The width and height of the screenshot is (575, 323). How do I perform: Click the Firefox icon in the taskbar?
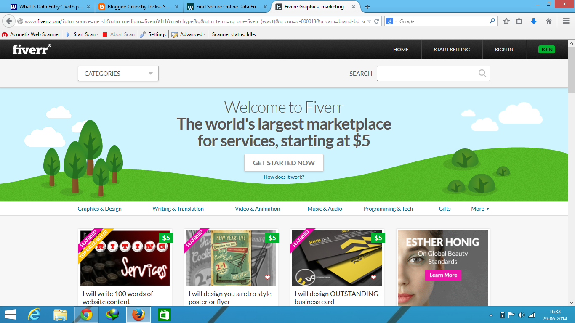138,315
